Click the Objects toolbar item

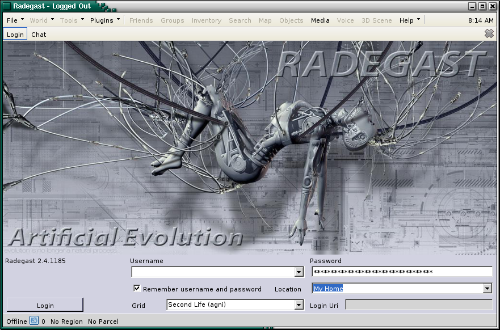coord(291,20)
